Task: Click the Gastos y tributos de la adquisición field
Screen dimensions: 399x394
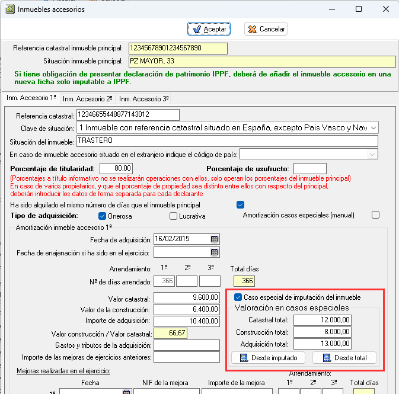Action: pos(187,345)
